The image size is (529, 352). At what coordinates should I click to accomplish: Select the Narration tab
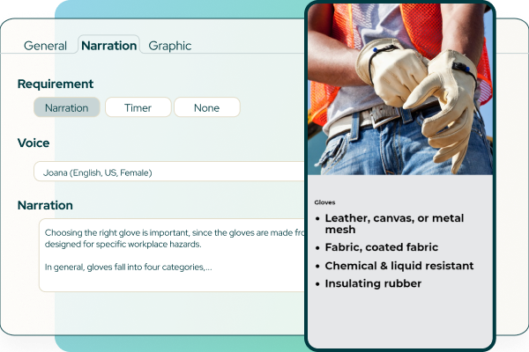(108, 46)
